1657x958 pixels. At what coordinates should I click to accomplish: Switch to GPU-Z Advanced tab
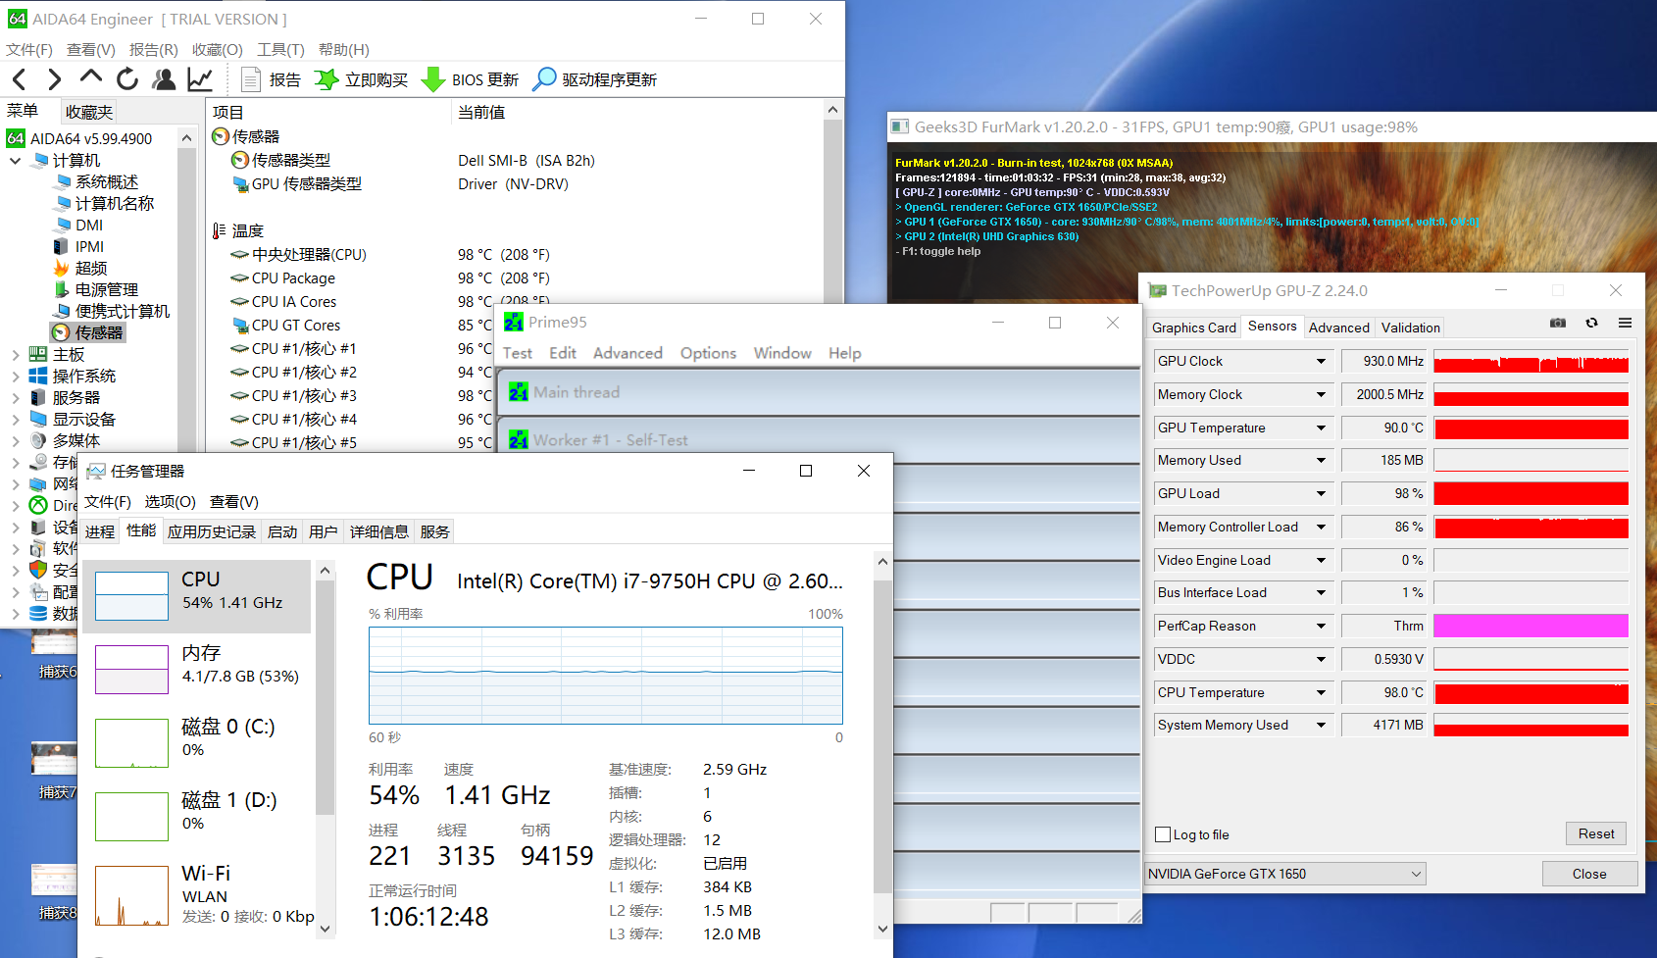[1338, 328]
